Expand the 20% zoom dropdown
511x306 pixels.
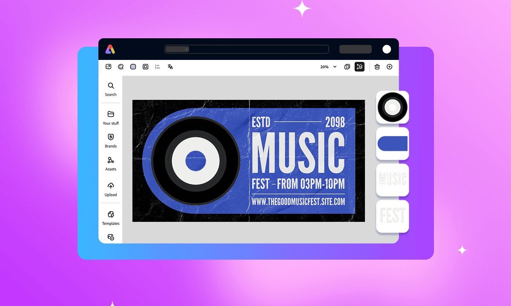(x=328, y=67)
